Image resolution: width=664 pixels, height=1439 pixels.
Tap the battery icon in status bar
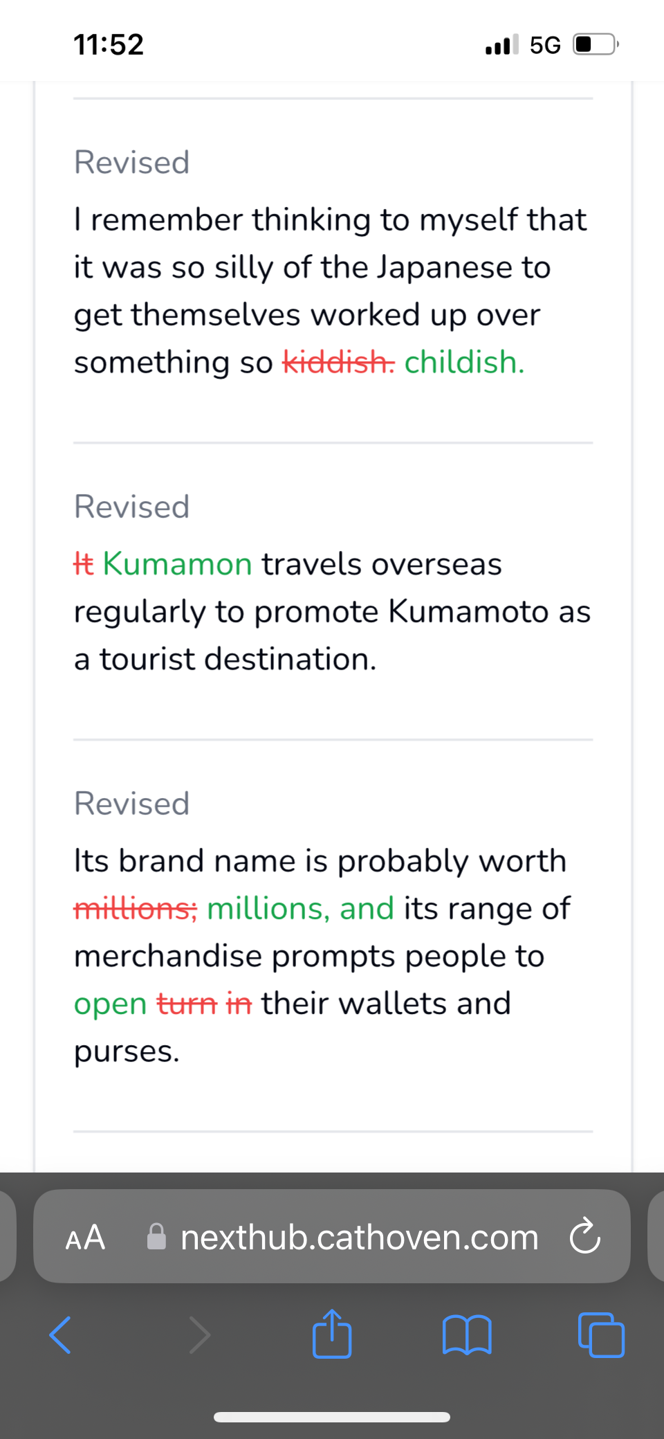click(595, 45)
